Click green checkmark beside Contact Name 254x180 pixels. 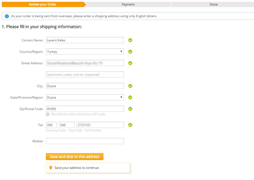(130, 40)
